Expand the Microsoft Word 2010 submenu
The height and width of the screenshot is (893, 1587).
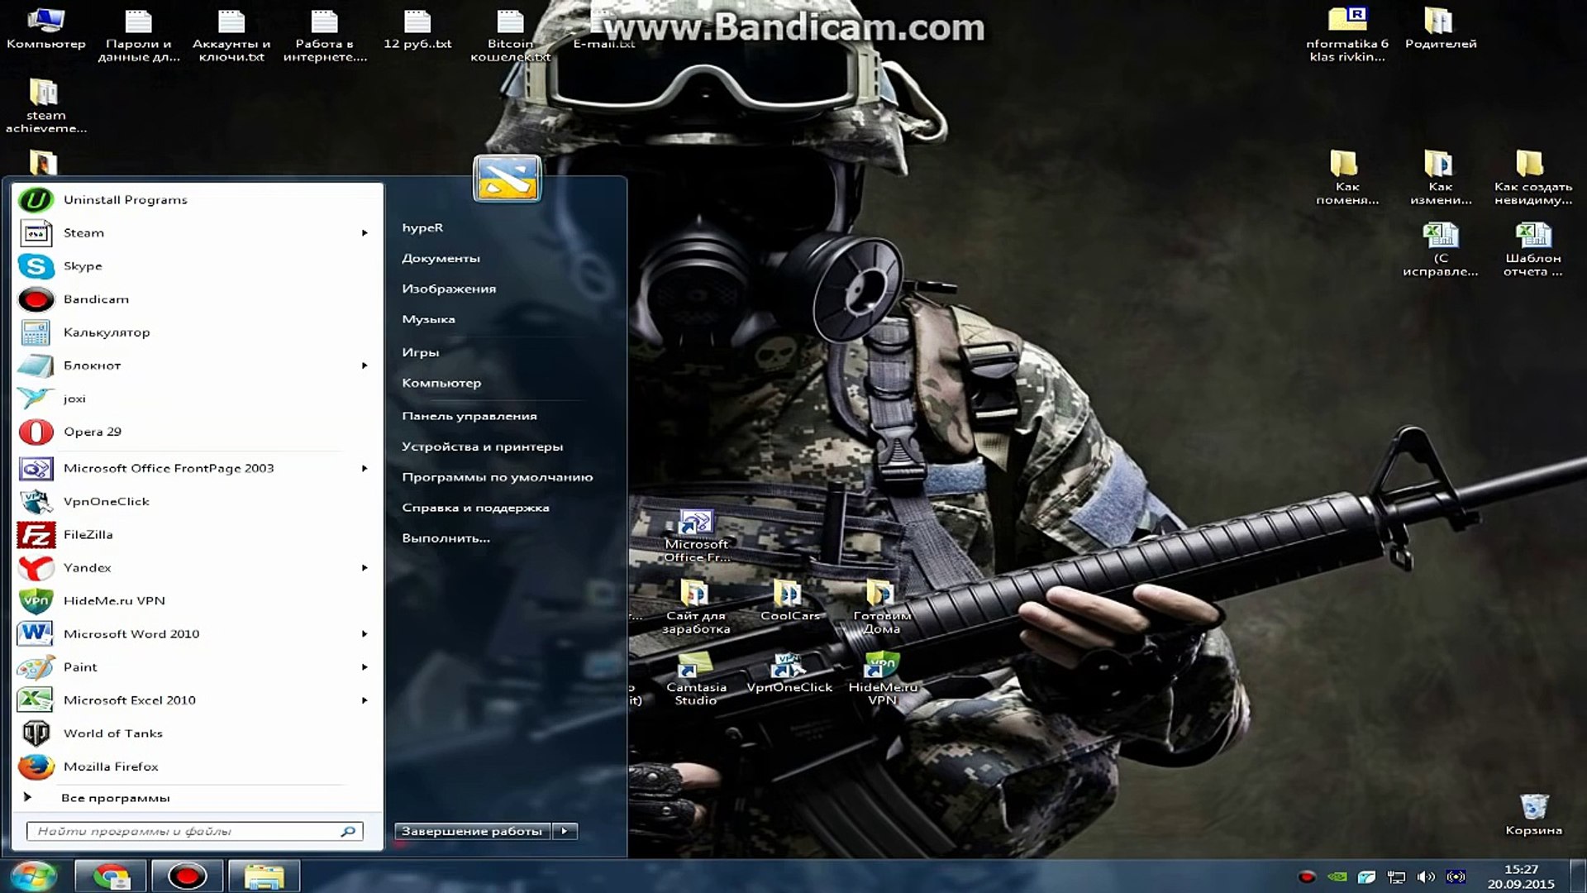click(x=364, y=633)
